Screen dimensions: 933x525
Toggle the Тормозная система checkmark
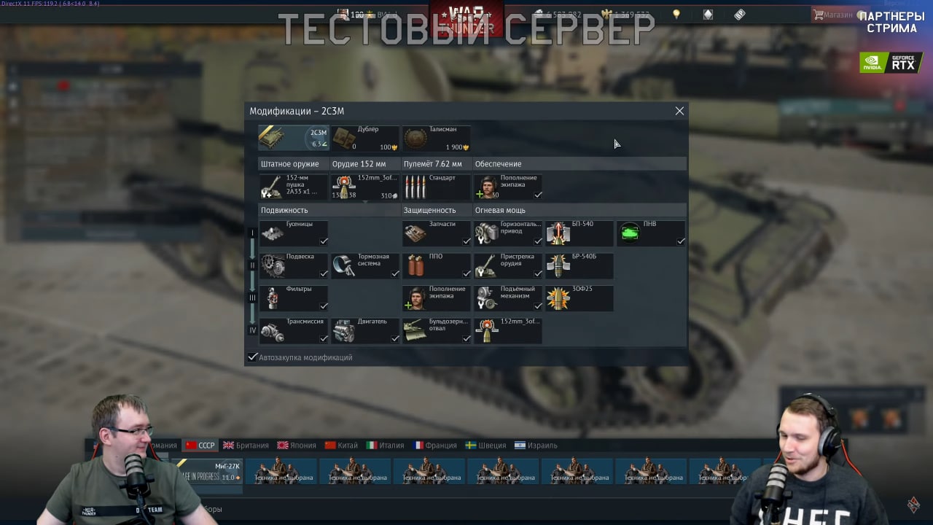395,273
